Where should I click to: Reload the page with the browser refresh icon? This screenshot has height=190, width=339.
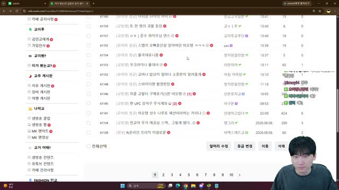pyautogui.click(x=17, y=11)
